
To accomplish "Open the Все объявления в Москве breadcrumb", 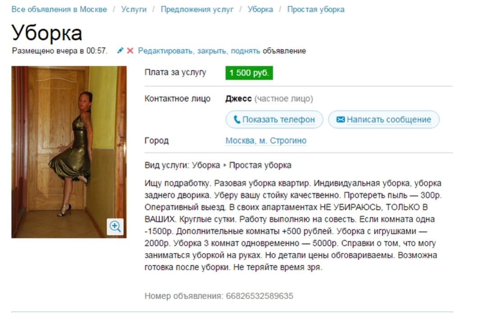I will click(x=59, y=9).
